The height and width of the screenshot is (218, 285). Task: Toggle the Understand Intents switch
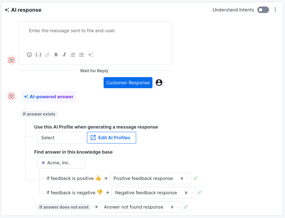pos(263,10)
